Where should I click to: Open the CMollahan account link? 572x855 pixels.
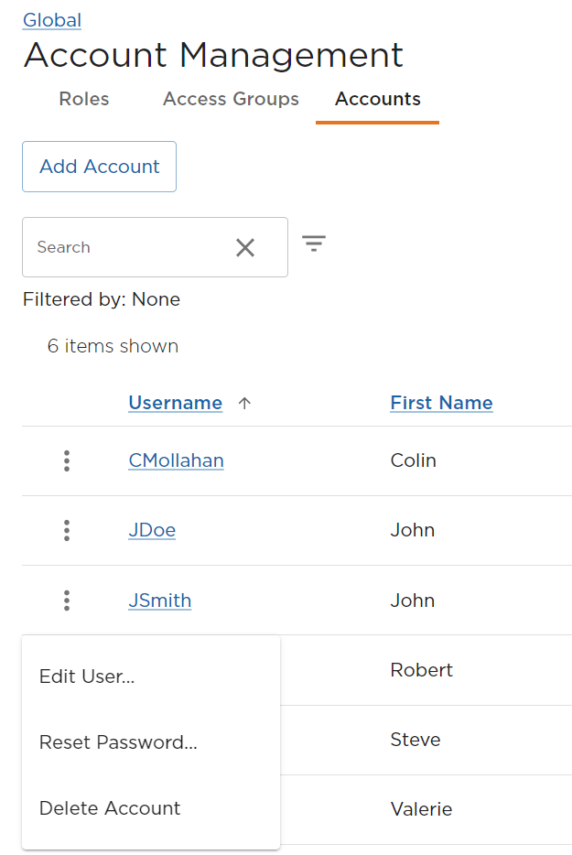point(176,460)
